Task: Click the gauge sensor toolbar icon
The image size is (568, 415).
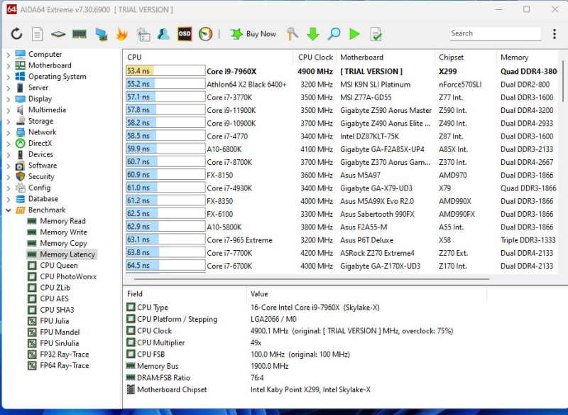Action: [205, 34]
